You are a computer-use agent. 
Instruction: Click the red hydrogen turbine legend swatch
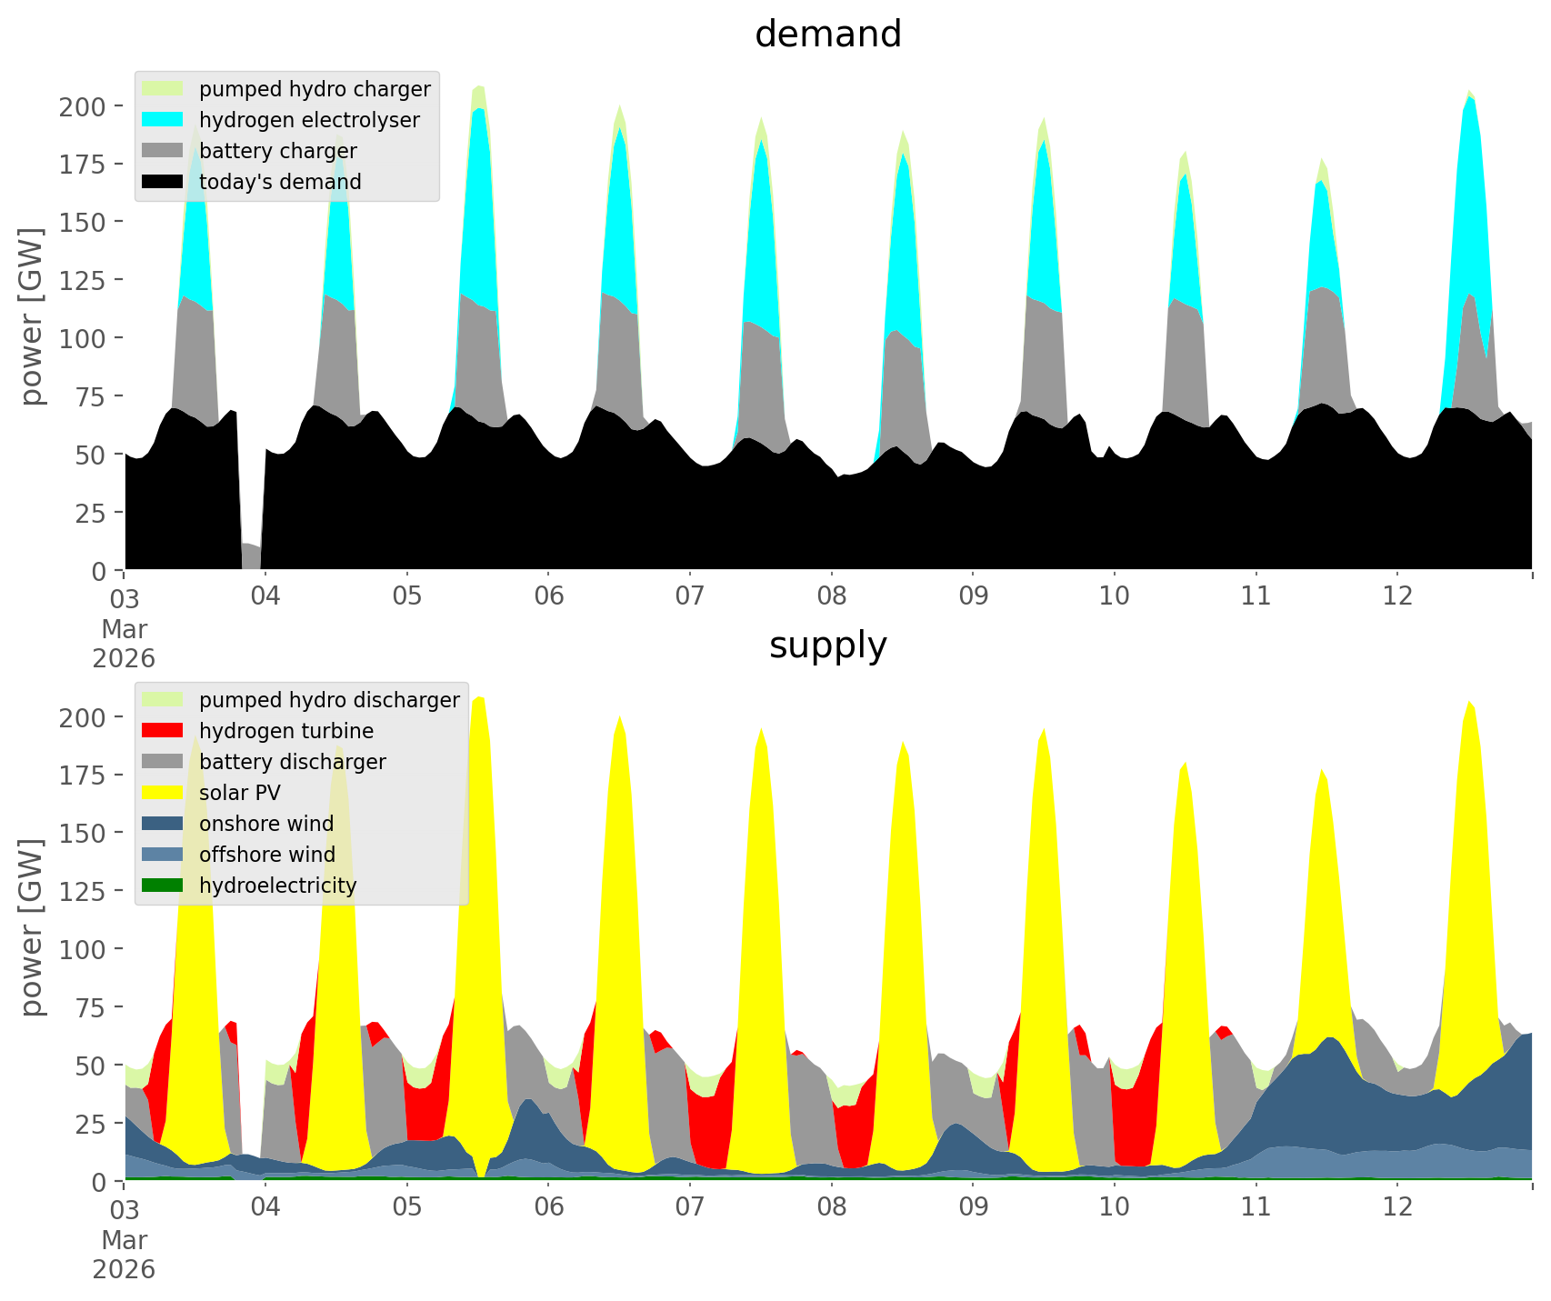click(x=163, y=731)
